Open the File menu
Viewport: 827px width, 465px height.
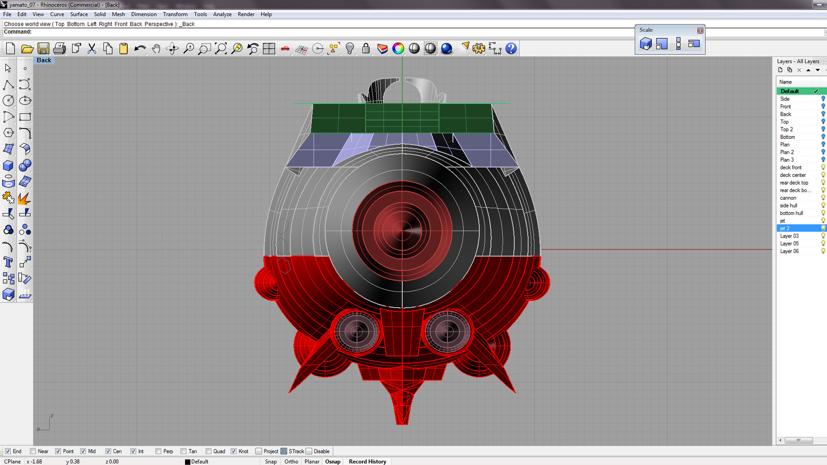point(7,14)
